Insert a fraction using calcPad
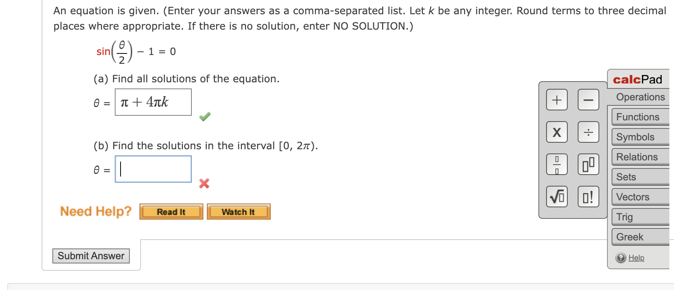 557,164
